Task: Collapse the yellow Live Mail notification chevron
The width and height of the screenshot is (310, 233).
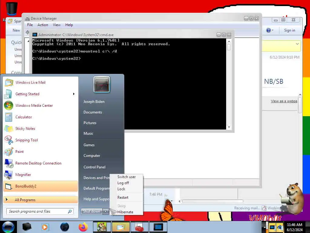Action: (x=297, y=44)
